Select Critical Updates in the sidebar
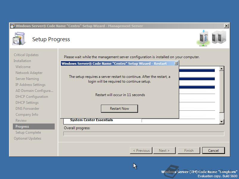Viewport: 239px width, 179px height. click(26, 55)
